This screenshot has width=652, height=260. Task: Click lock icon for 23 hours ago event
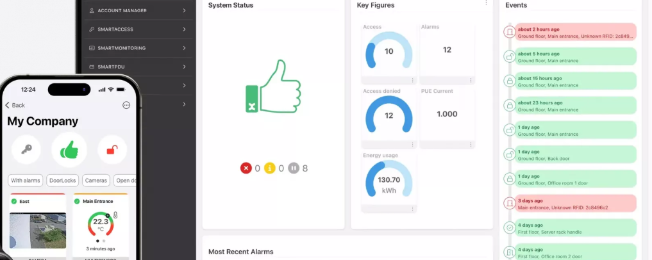pos(510,106)
